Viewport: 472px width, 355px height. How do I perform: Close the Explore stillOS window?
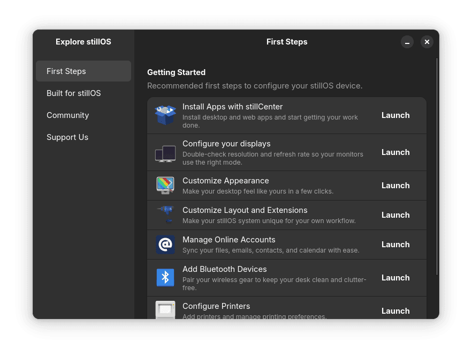click(x=427, y=42)
